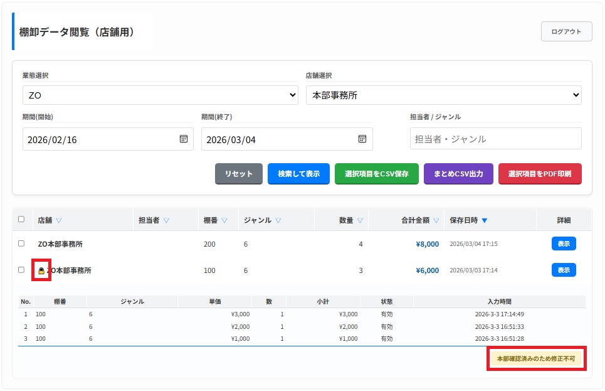
Task: Check the select-all header checkbox
Action: [x=21, y=220]
